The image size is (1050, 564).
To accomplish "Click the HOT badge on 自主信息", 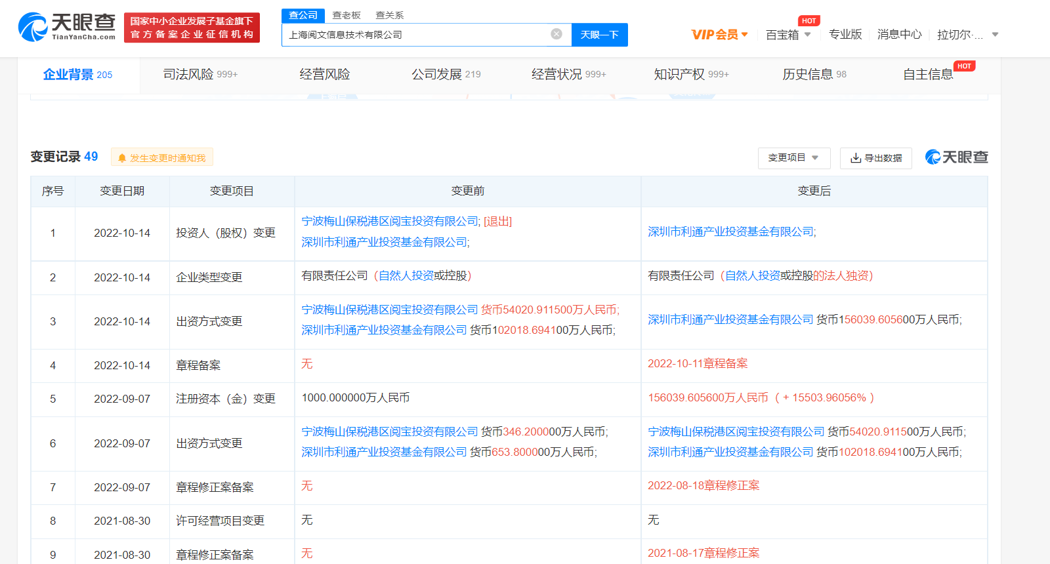I will tap(964, 66).
